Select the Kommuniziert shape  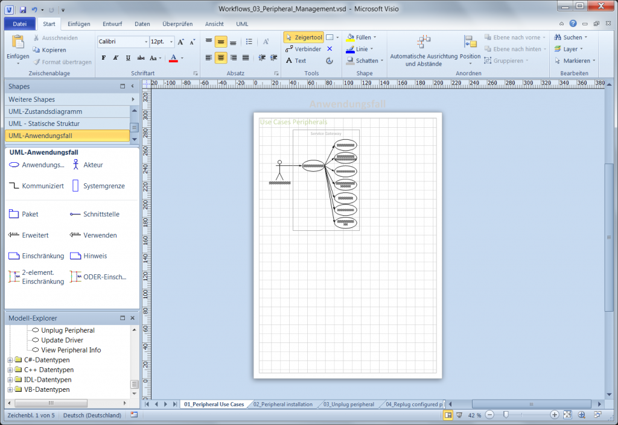pos(36,186)
